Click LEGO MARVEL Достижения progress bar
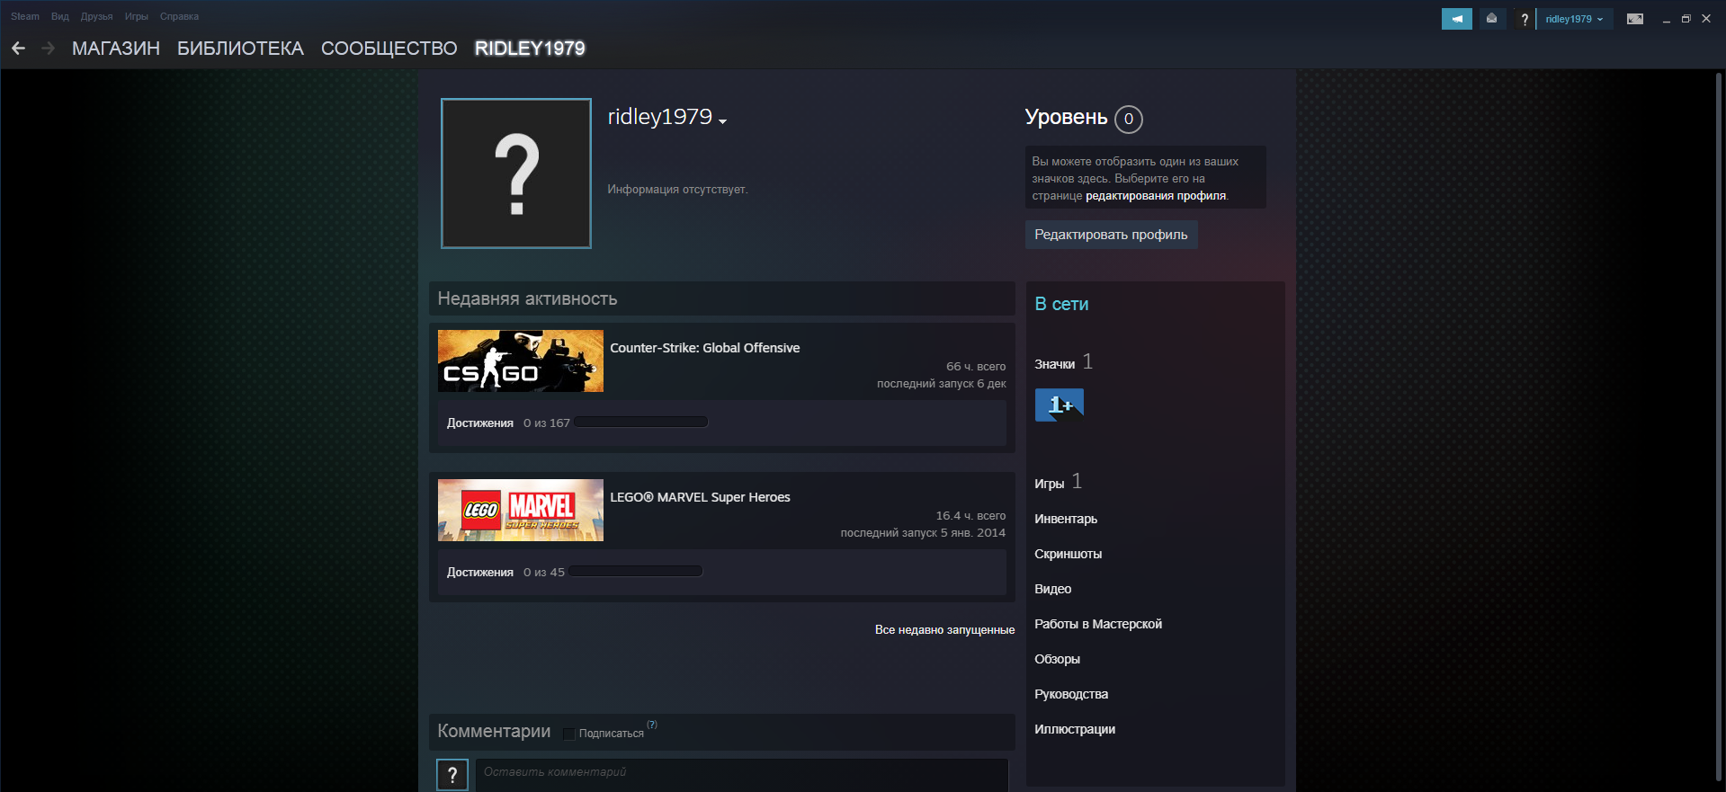1726x792 pixels. (636, 571)
